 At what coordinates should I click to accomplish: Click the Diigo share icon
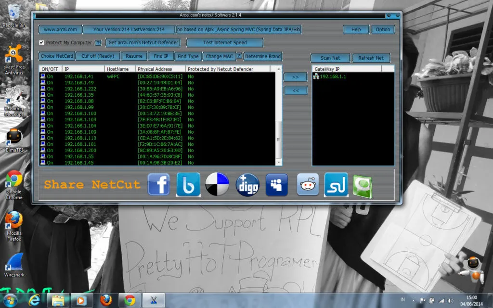click(x=248, y=185)
